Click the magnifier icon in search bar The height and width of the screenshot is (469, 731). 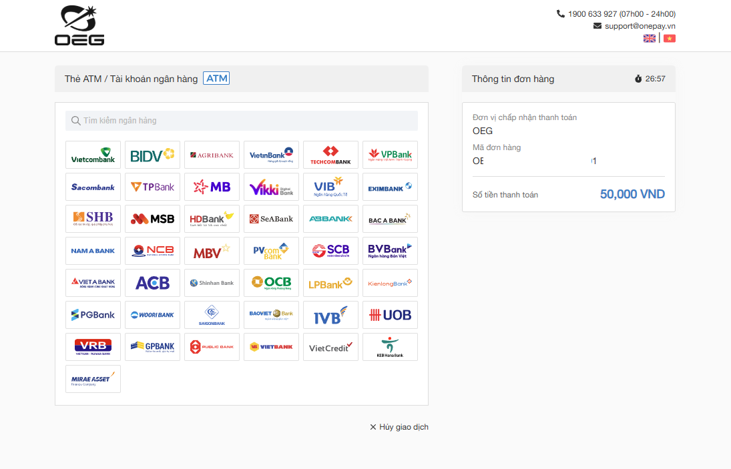point(75,121)
